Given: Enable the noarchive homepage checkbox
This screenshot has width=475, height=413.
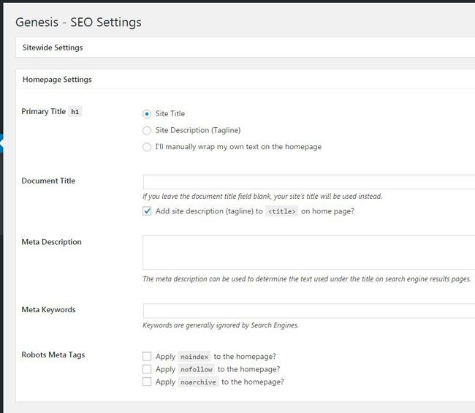Looking at the screenshot, I should (147, 382).
